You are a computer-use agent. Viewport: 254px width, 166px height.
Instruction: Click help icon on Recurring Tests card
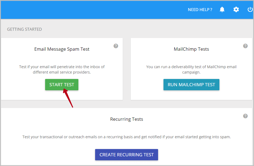[245, 116]
